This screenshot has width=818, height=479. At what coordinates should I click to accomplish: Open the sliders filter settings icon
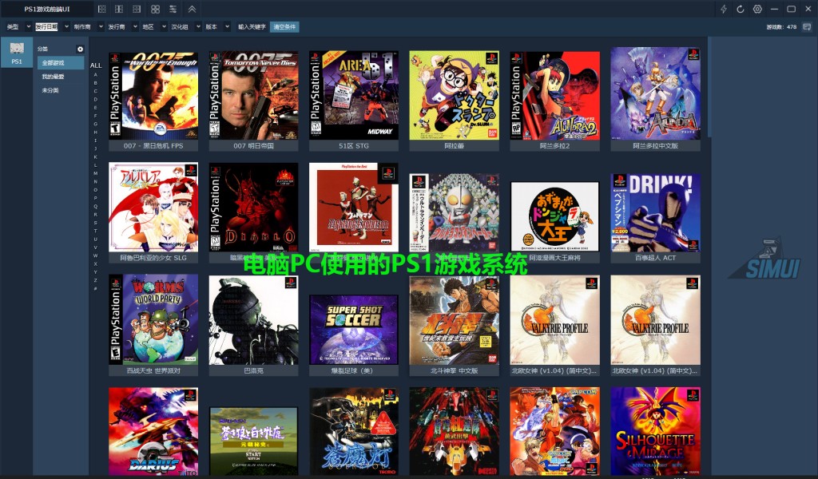coord(173,9)
